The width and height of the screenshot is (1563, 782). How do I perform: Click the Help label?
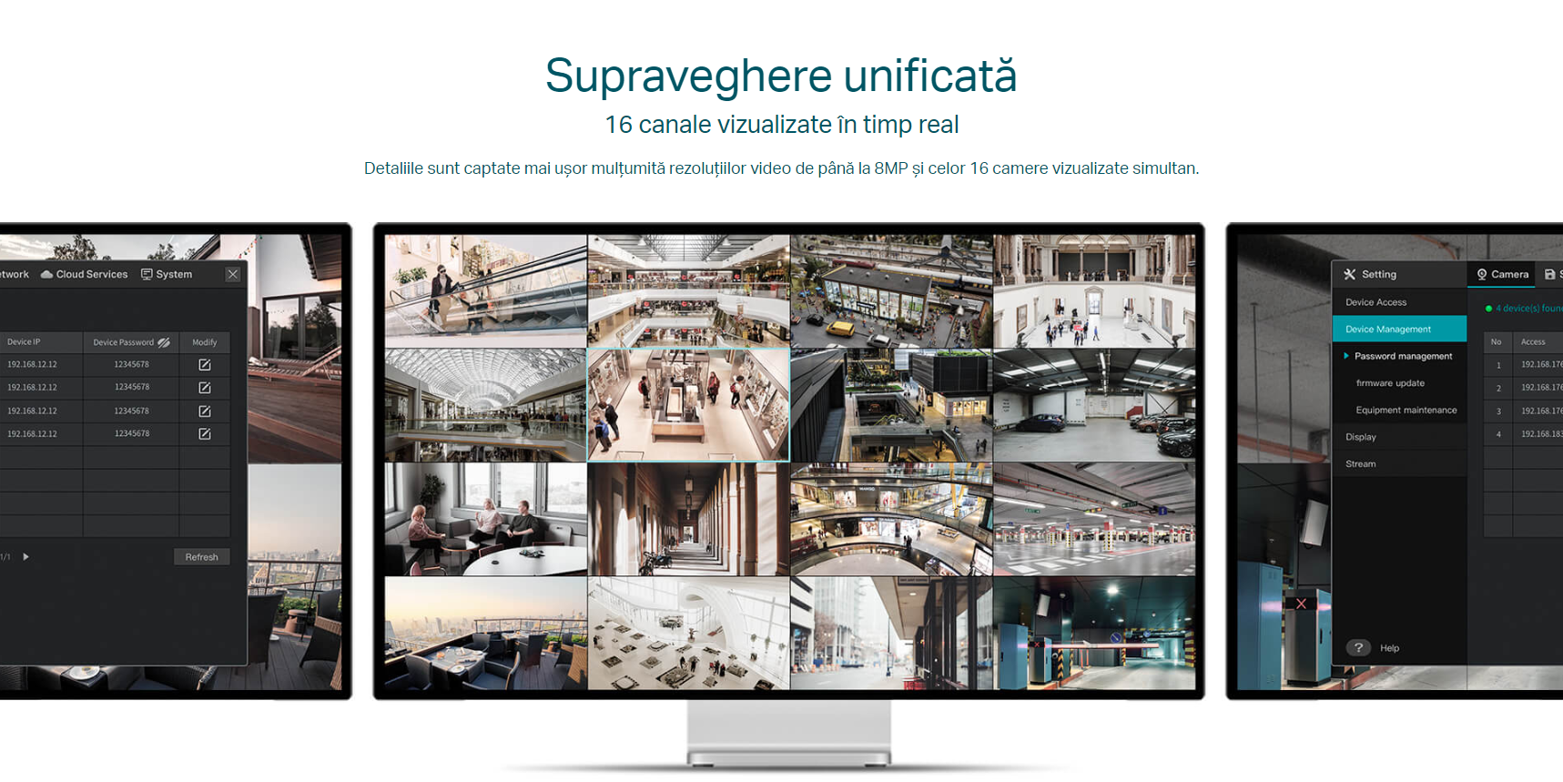(1389, 648)
